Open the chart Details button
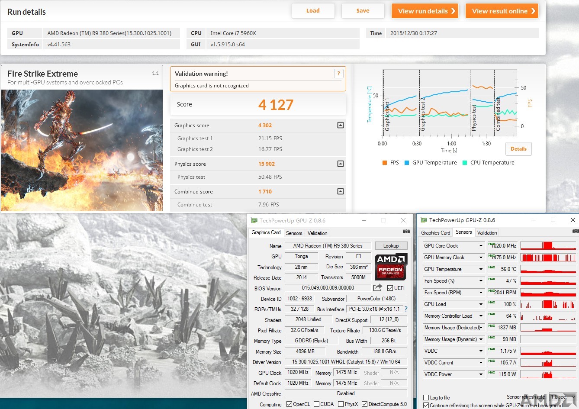Screen dimensions: 579x409 (518, 149)
